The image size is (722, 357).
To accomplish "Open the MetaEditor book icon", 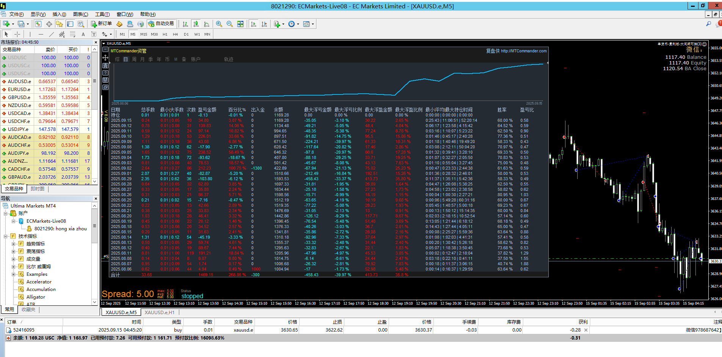I will pos(119,24).
